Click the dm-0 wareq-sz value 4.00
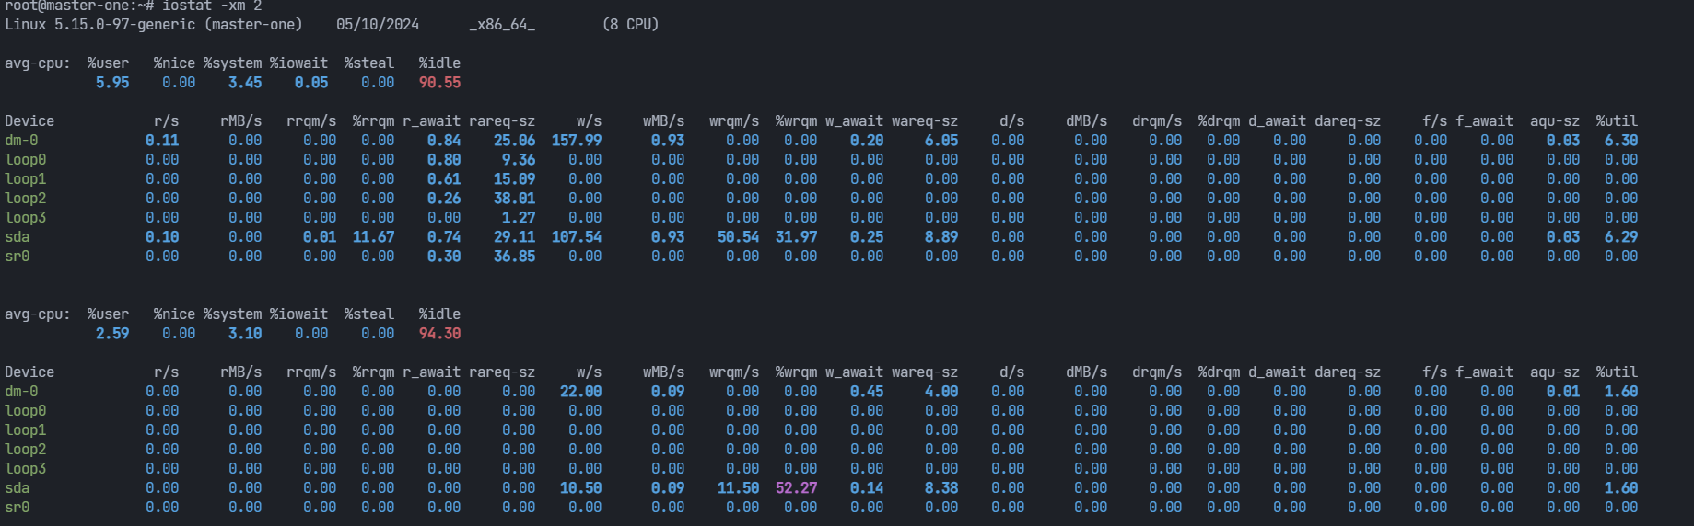1694x526 pixels. 941,392
